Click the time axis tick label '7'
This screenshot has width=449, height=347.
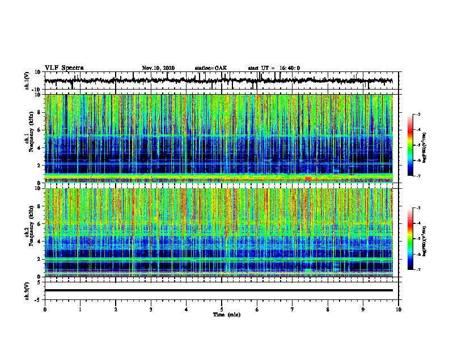293,310
